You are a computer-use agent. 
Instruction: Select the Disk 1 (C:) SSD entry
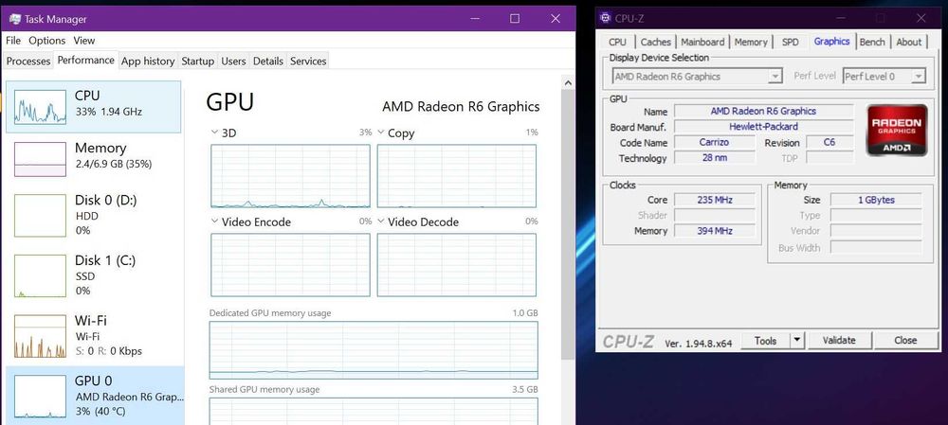click(x=94, y=275)
